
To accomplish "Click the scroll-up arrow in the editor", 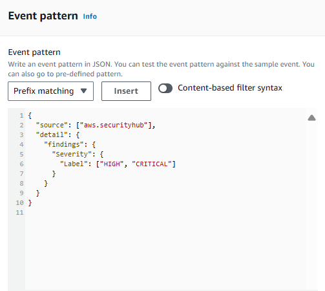I will click(x=311, y=118).
